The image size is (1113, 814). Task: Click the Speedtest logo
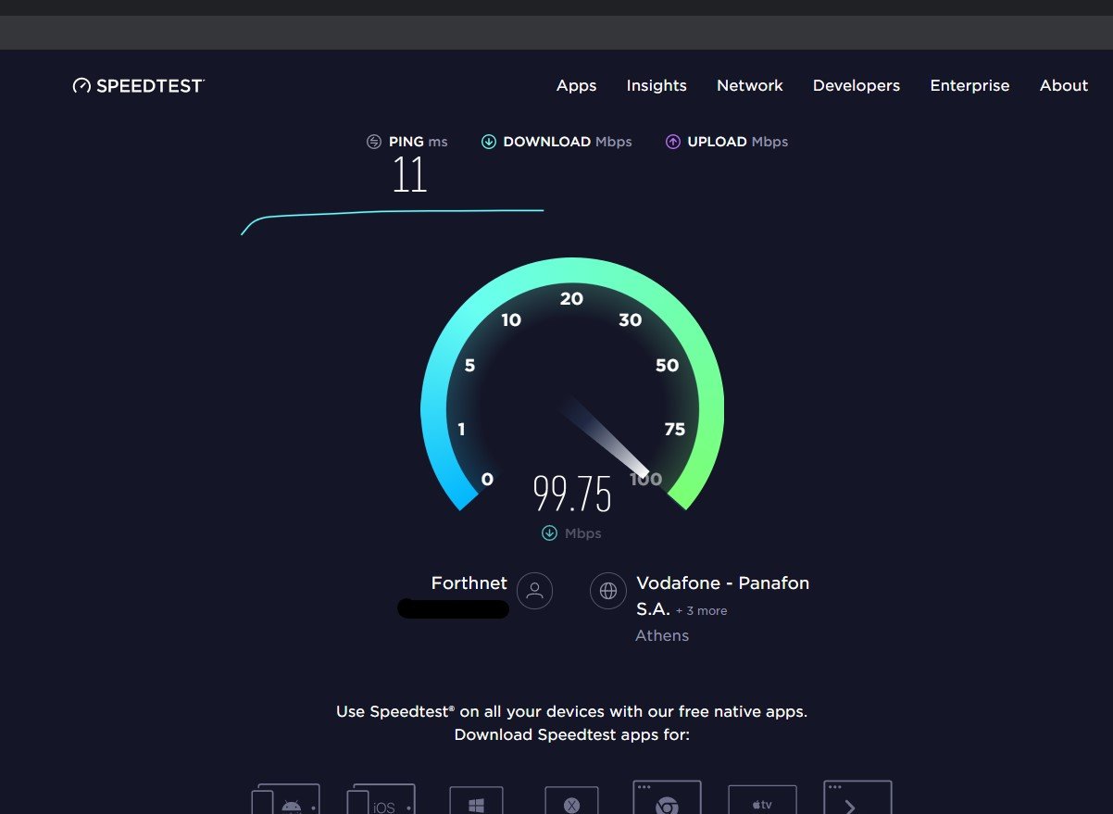[x=139, y=85]
